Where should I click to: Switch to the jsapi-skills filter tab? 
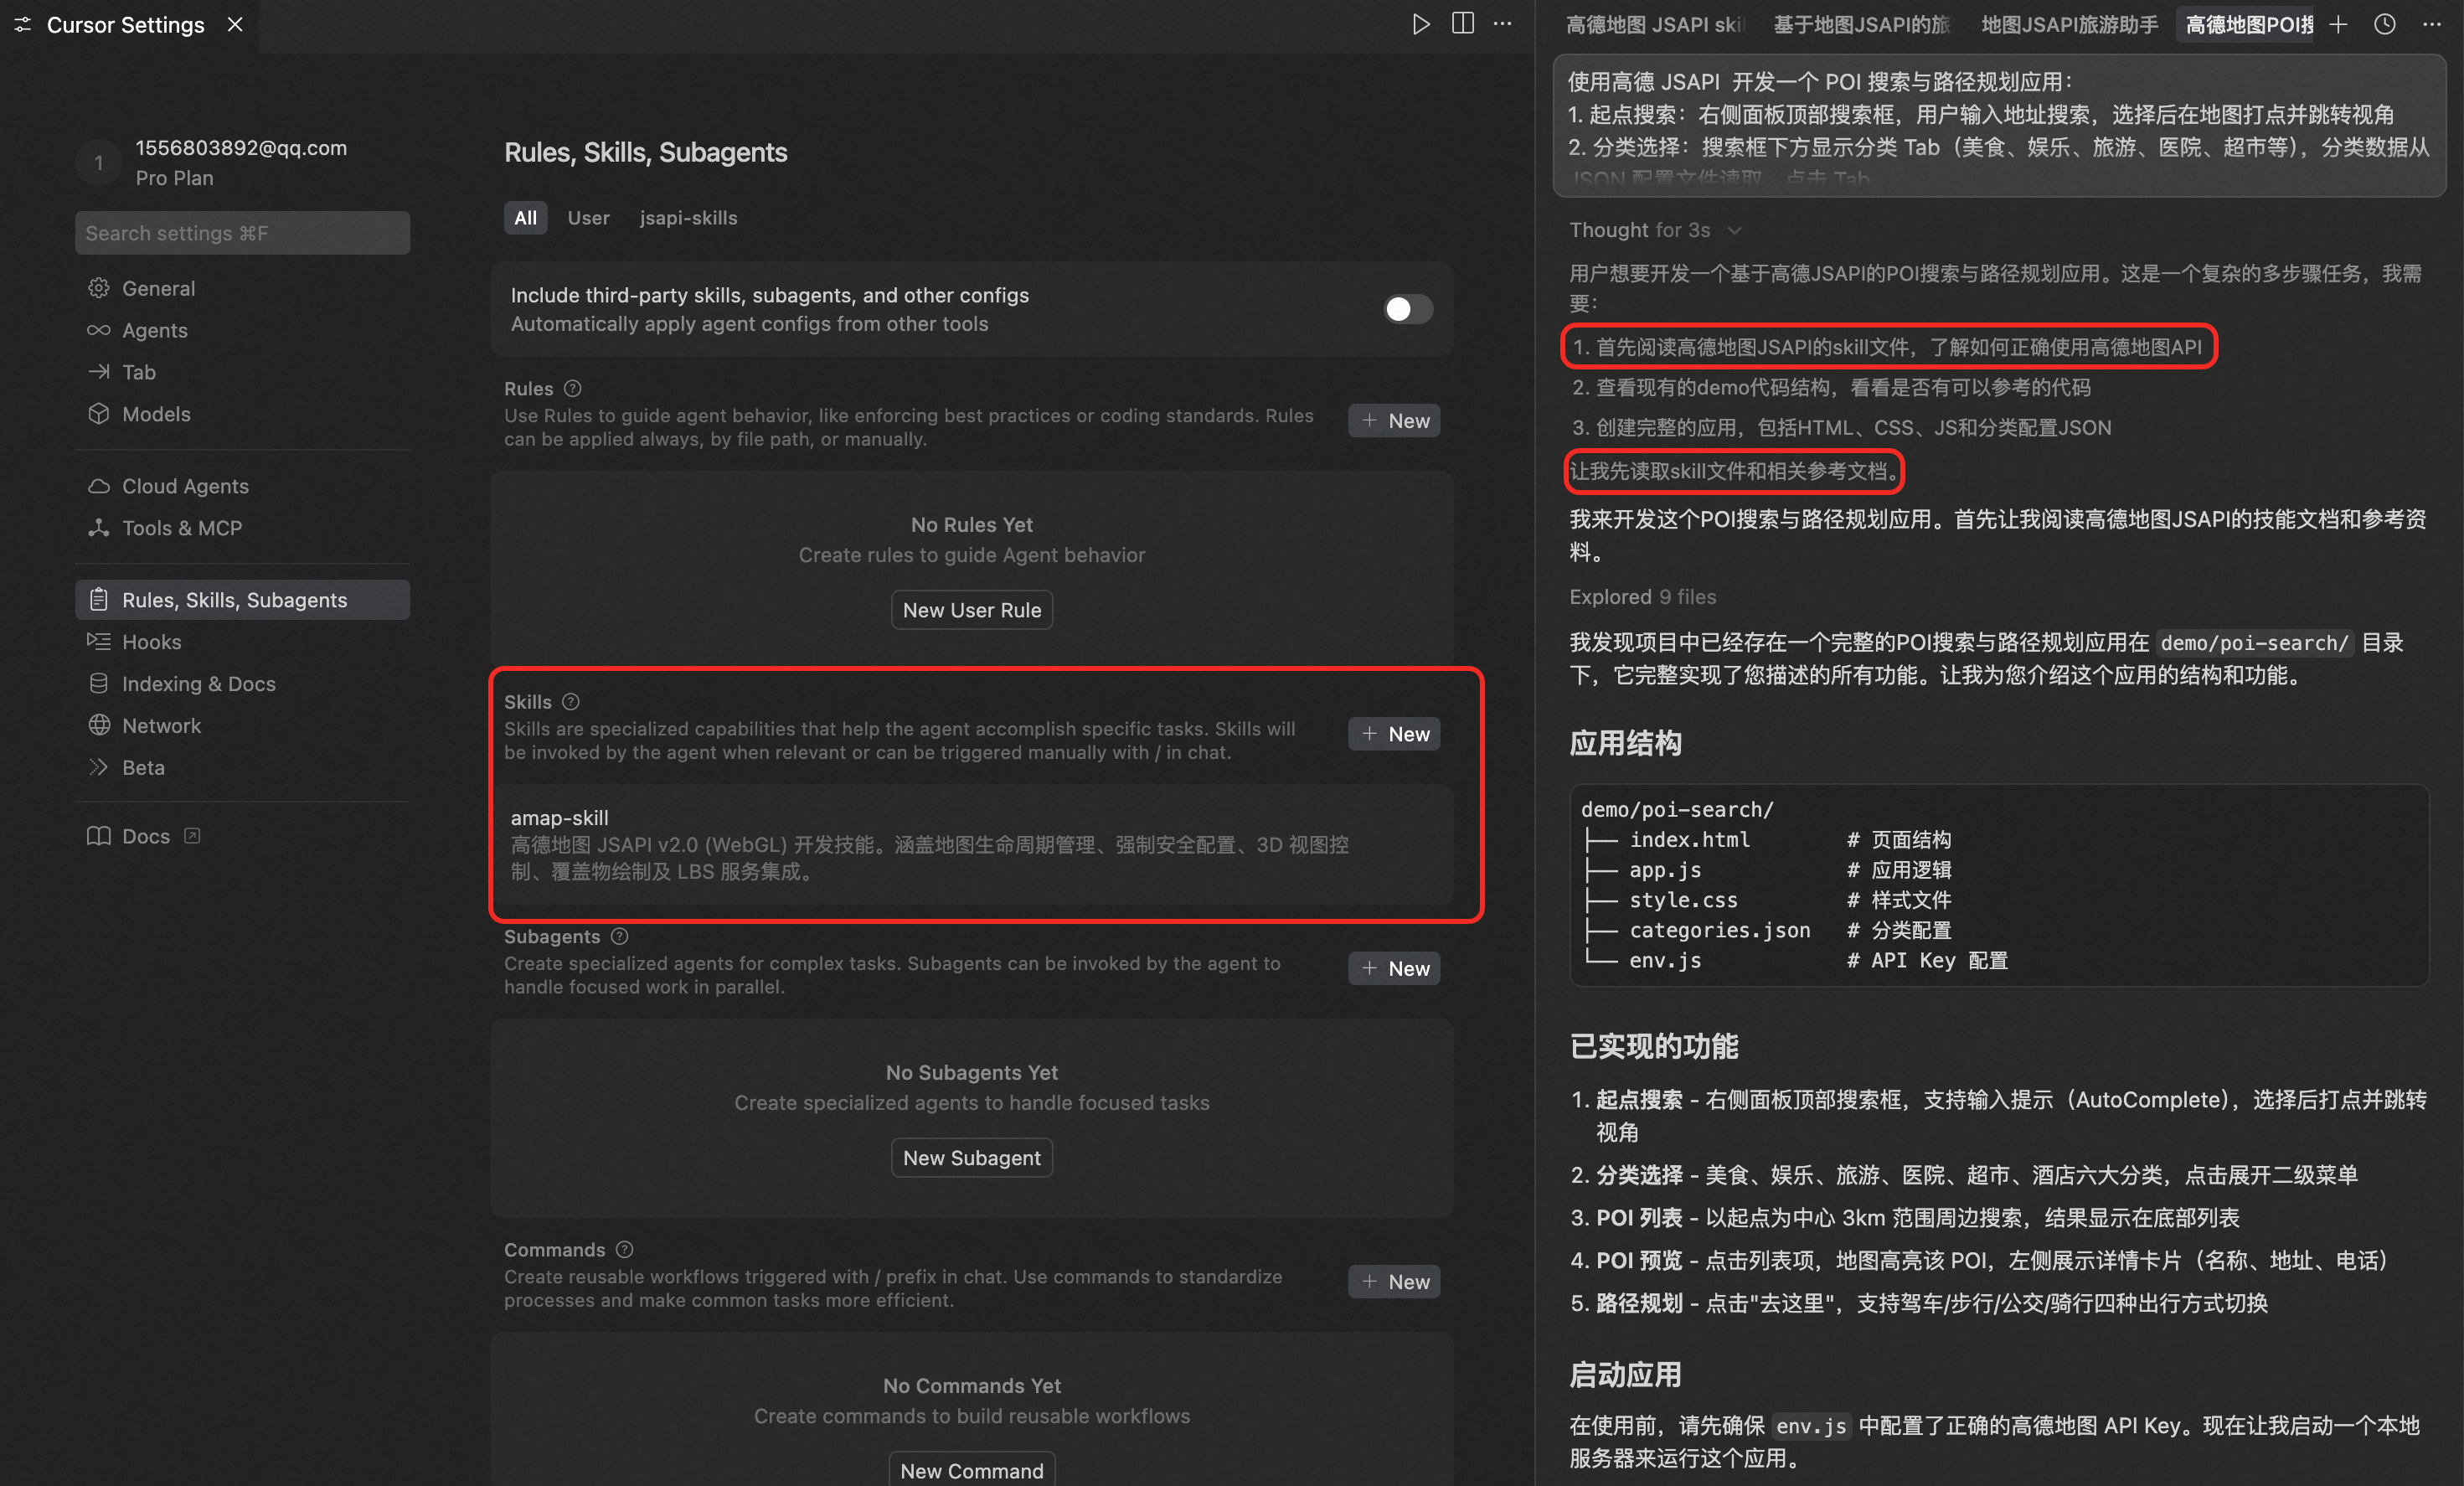tap(688, 218)
